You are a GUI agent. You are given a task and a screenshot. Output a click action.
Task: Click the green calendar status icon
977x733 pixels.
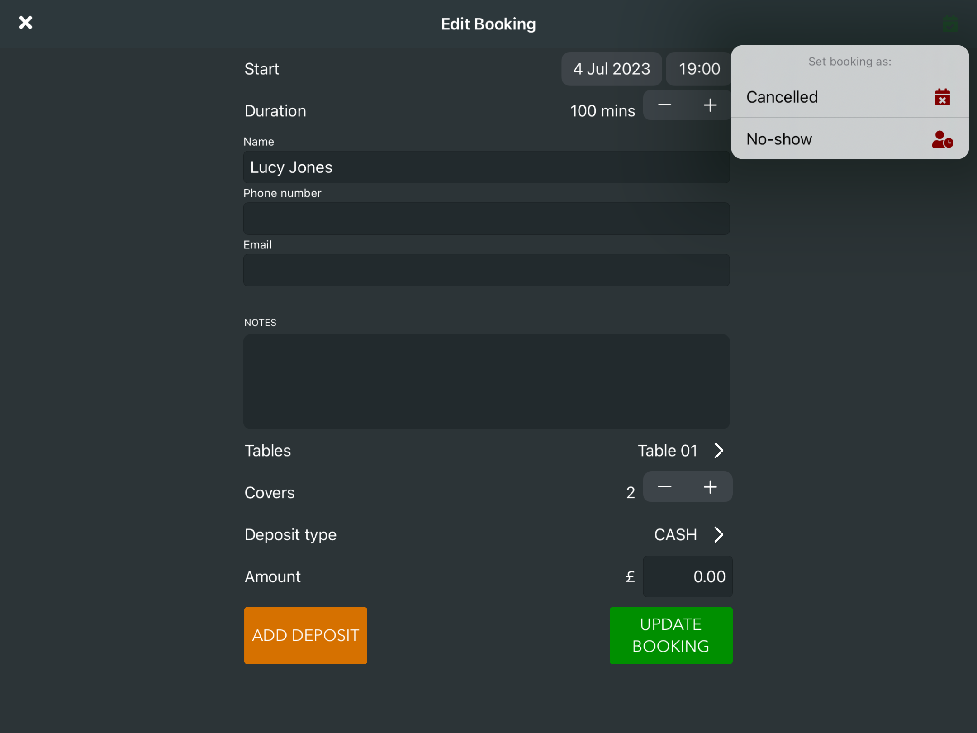tap(950, 24)
